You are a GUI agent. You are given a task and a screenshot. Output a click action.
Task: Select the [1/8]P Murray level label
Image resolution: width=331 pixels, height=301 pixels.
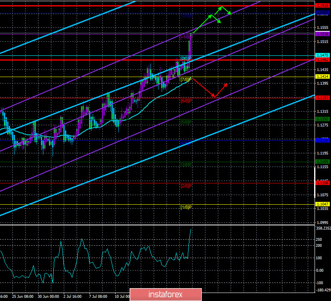click(185, 207)
